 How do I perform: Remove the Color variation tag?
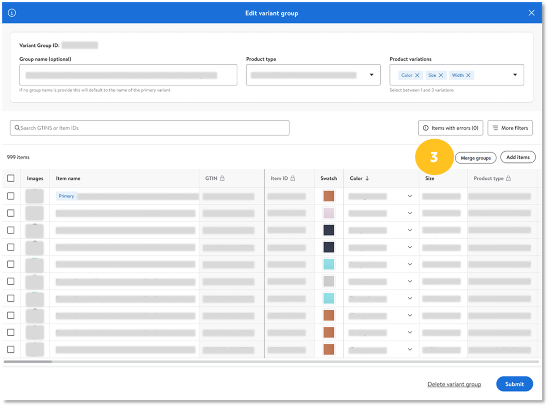click(x=417, y=75)
